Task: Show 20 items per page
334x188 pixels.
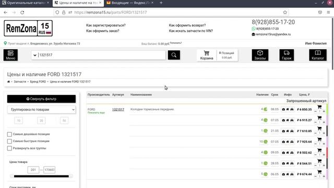Action: [41, 121]
